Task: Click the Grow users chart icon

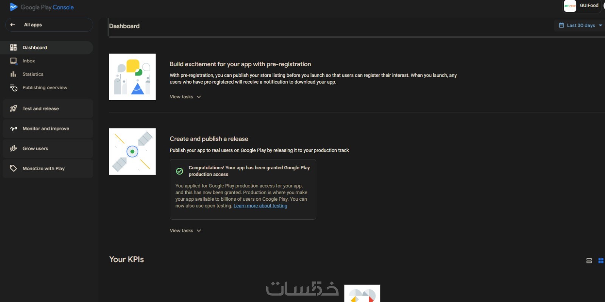Action: pos(13,149)
